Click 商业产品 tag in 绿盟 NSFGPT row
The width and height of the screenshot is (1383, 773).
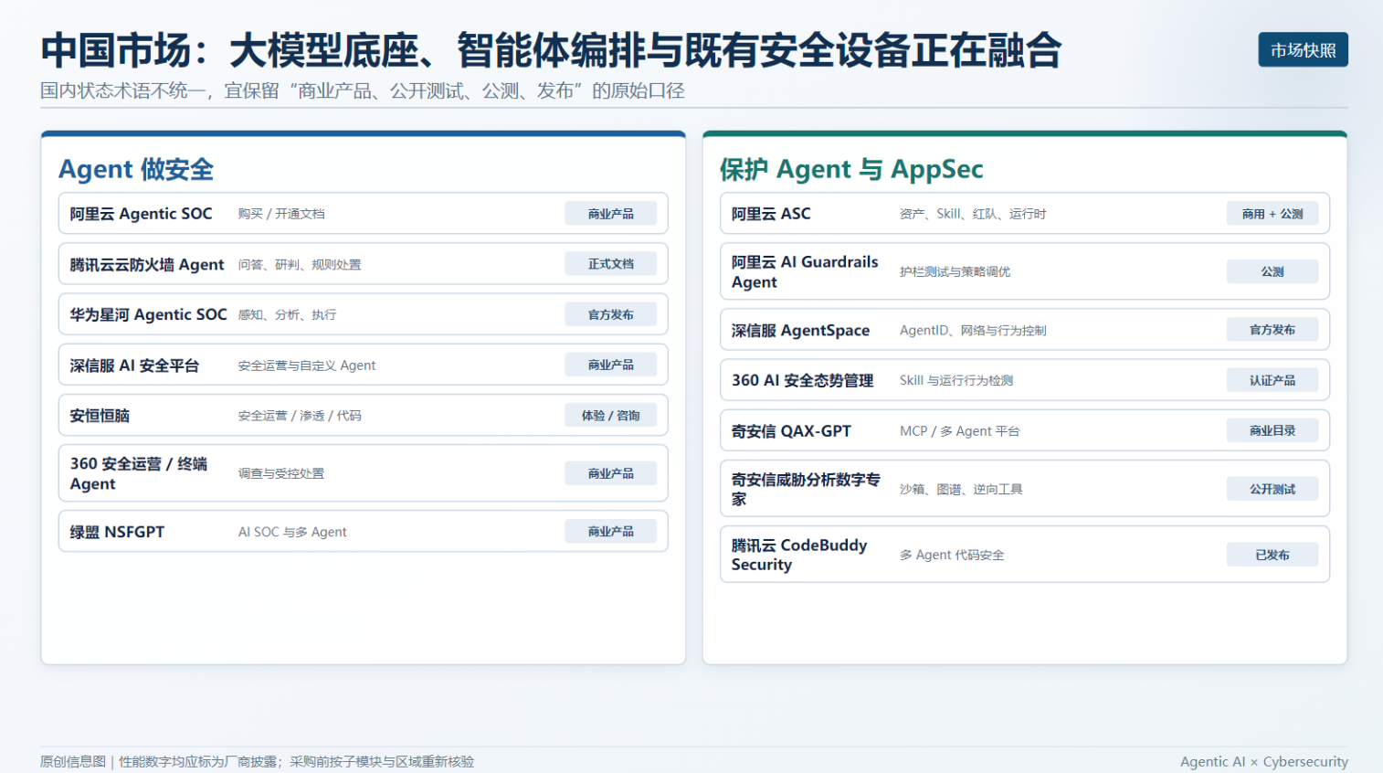click(610, 531)
